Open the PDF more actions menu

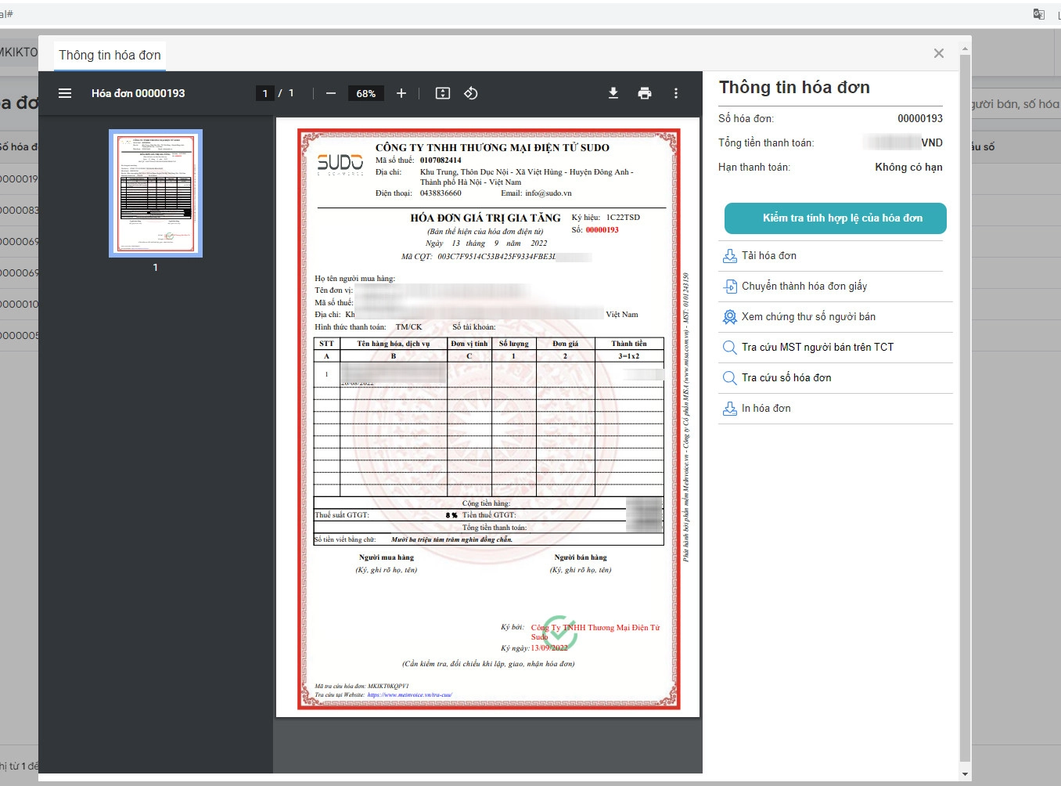click(676, 93)
